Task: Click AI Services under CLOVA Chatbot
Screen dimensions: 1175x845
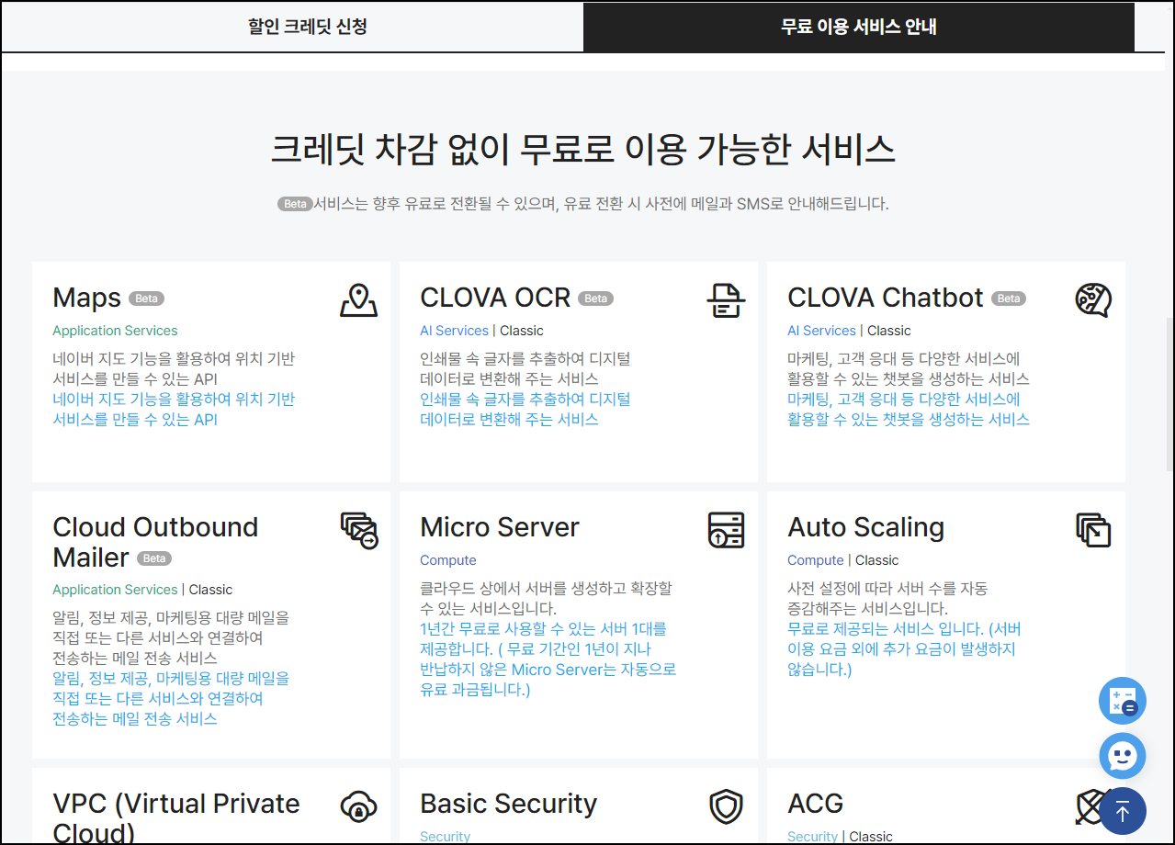Action: [x=821, y=331]
